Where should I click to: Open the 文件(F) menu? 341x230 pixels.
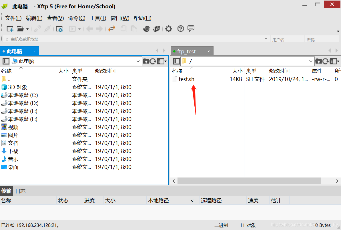pyautogui.click(x=13, y=18)
